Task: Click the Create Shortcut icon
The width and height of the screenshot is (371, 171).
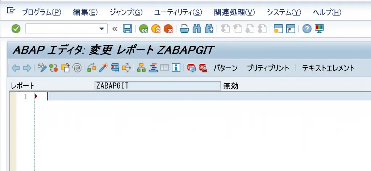Action: [x=290, y=29]
